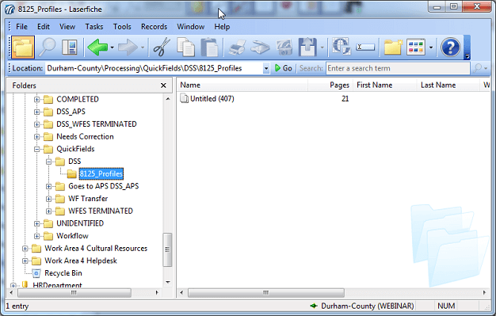Expand the Needs Correction folder

click(37, 137)
